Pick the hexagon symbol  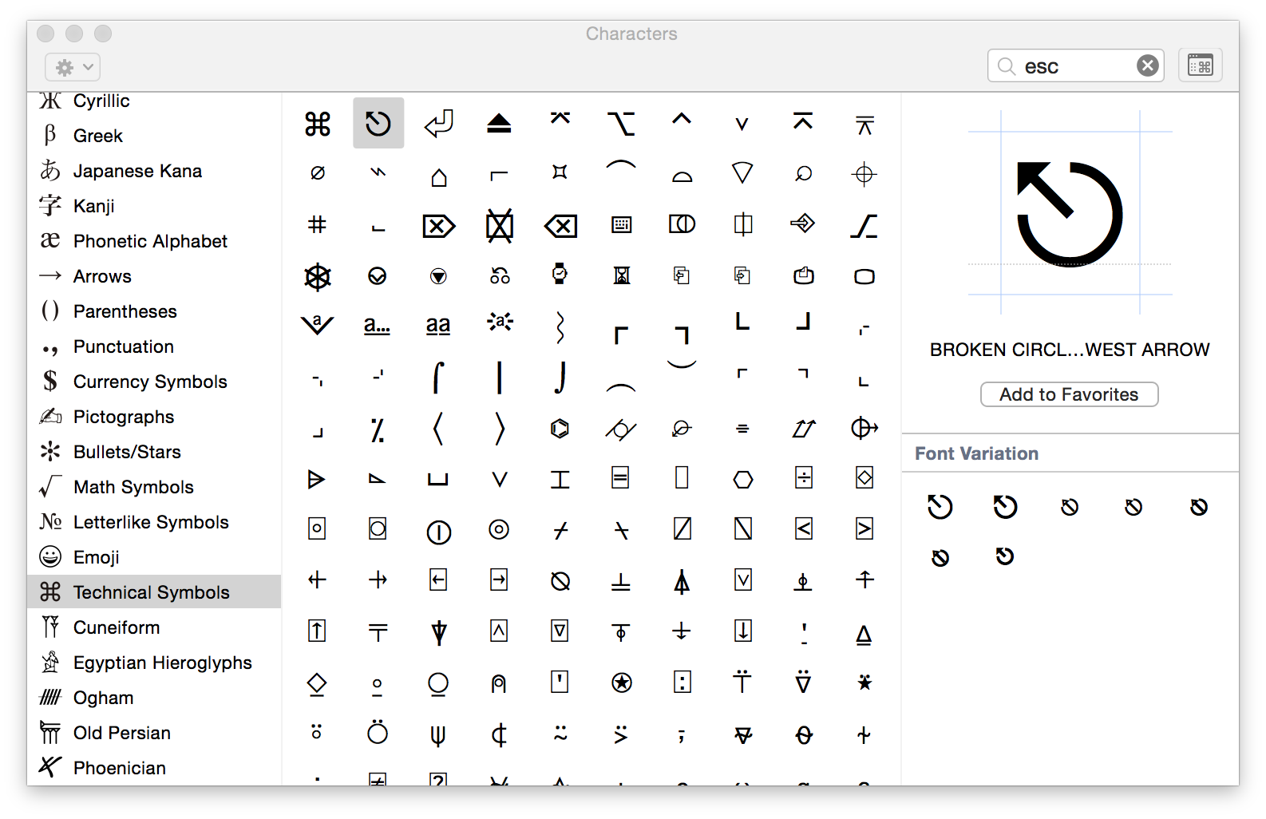tap(743, 479)
